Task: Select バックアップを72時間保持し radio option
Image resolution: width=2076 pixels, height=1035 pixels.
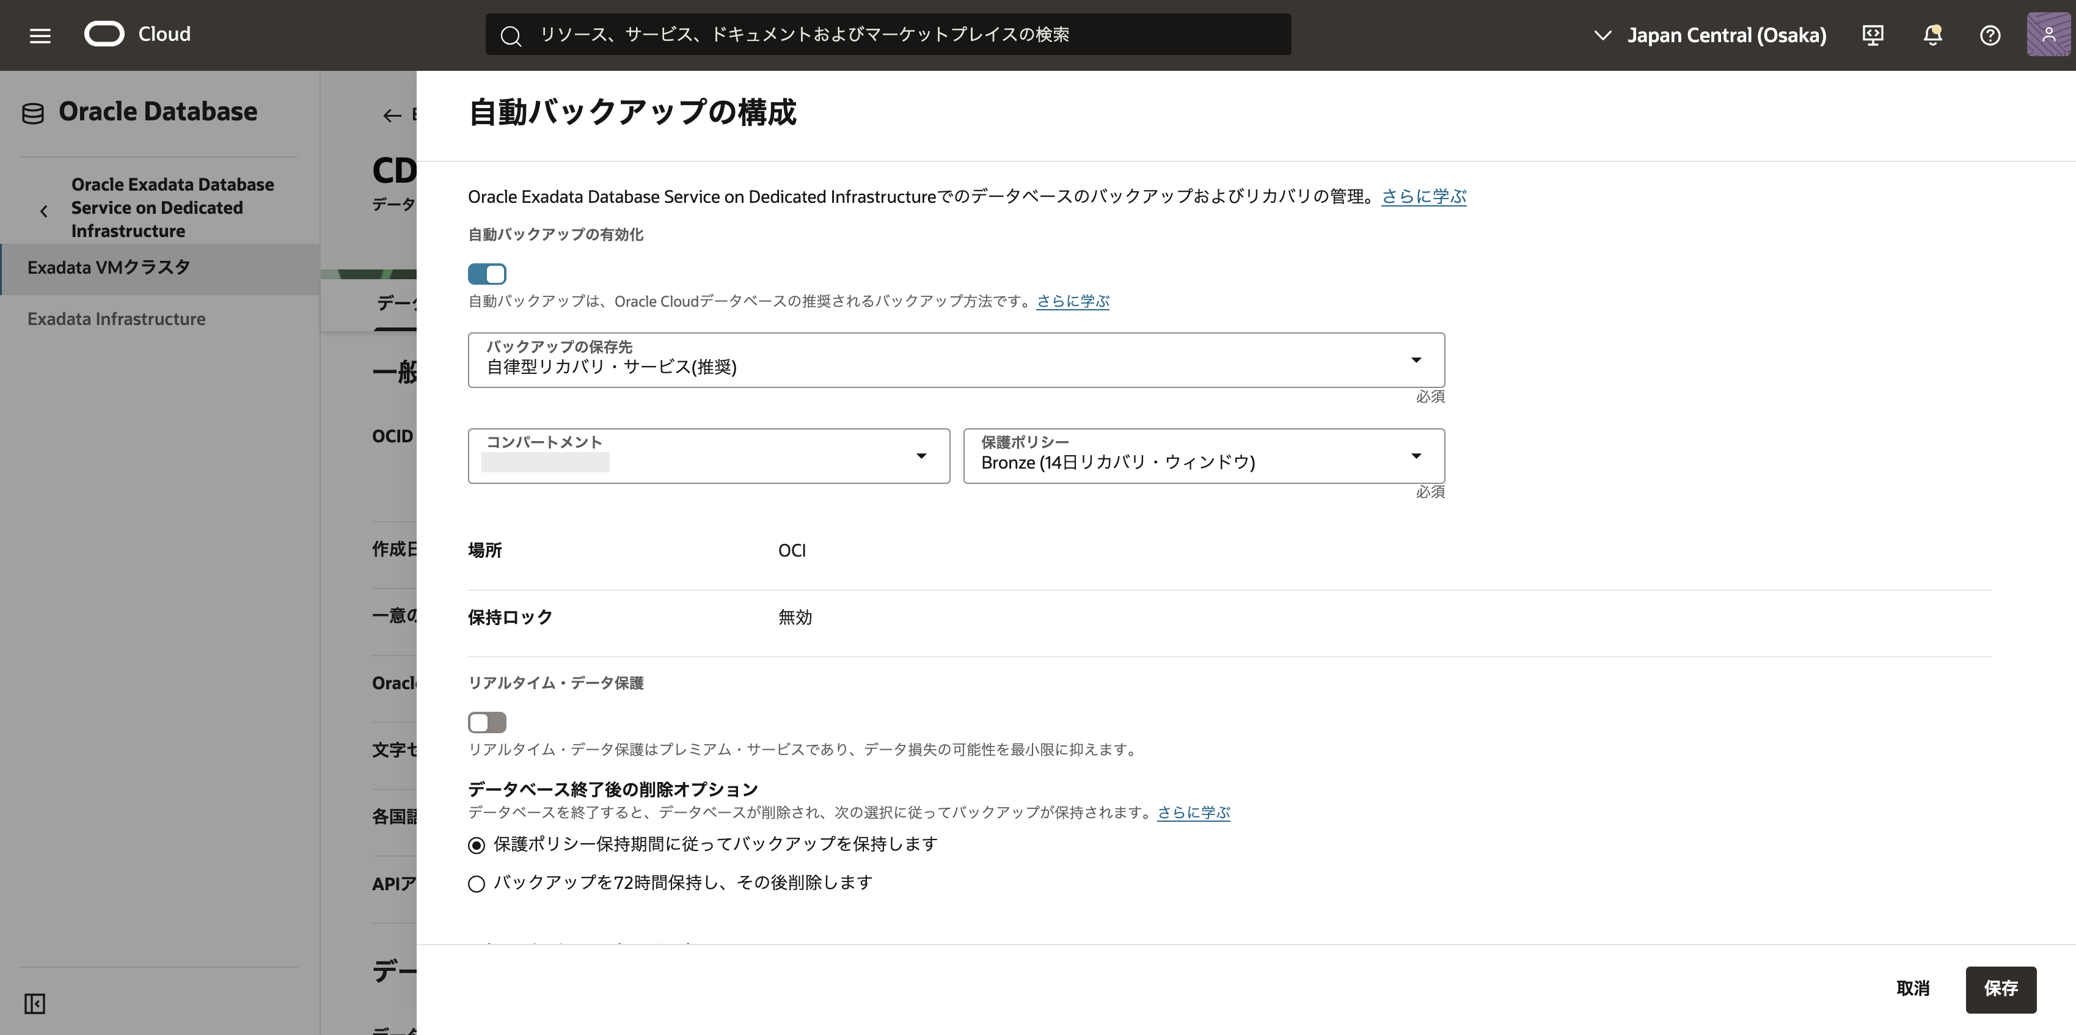Action: (x=477, y=884)
